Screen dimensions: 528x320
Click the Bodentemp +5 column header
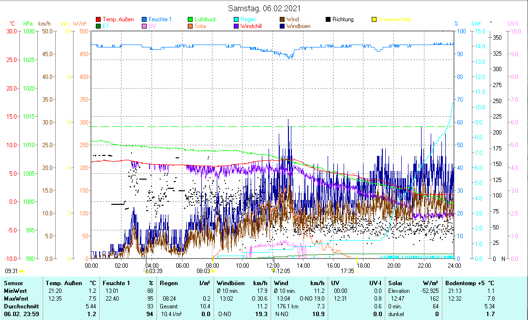click(463, 283)
